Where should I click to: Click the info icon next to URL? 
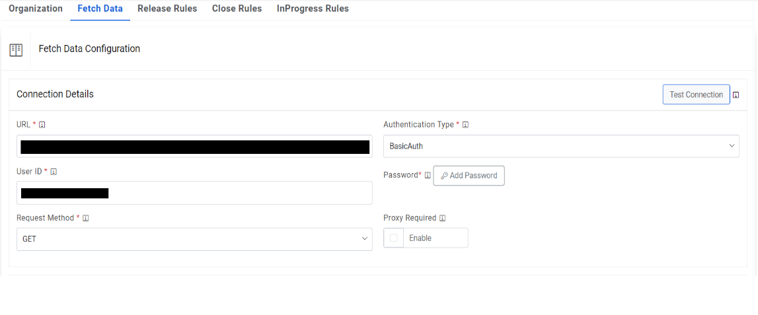(x=42, y=125)
